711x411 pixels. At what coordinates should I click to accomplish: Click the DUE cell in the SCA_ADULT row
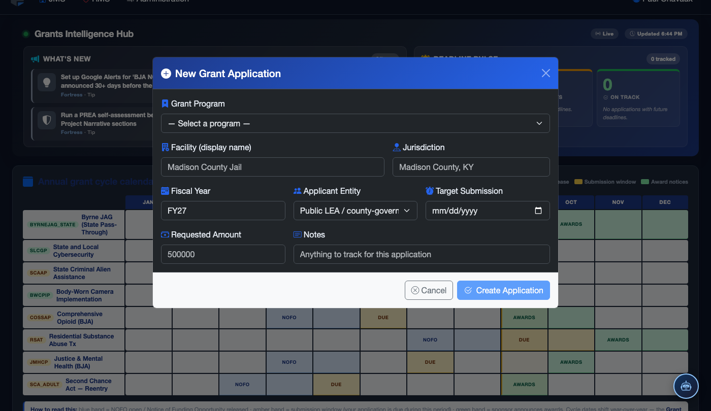(336, 385)
